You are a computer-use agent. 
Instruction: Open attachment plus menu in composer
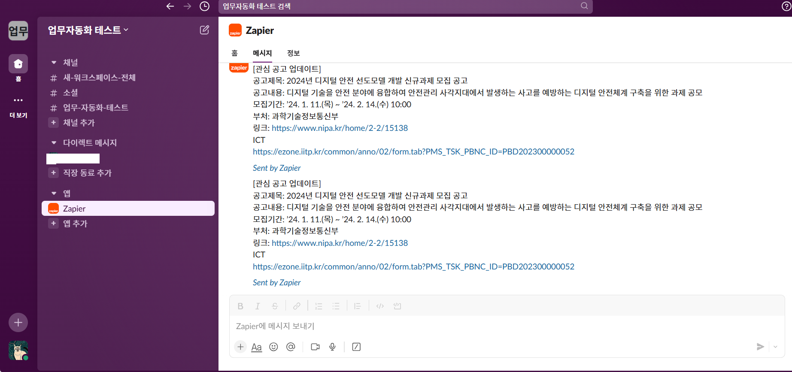point(240,347)
